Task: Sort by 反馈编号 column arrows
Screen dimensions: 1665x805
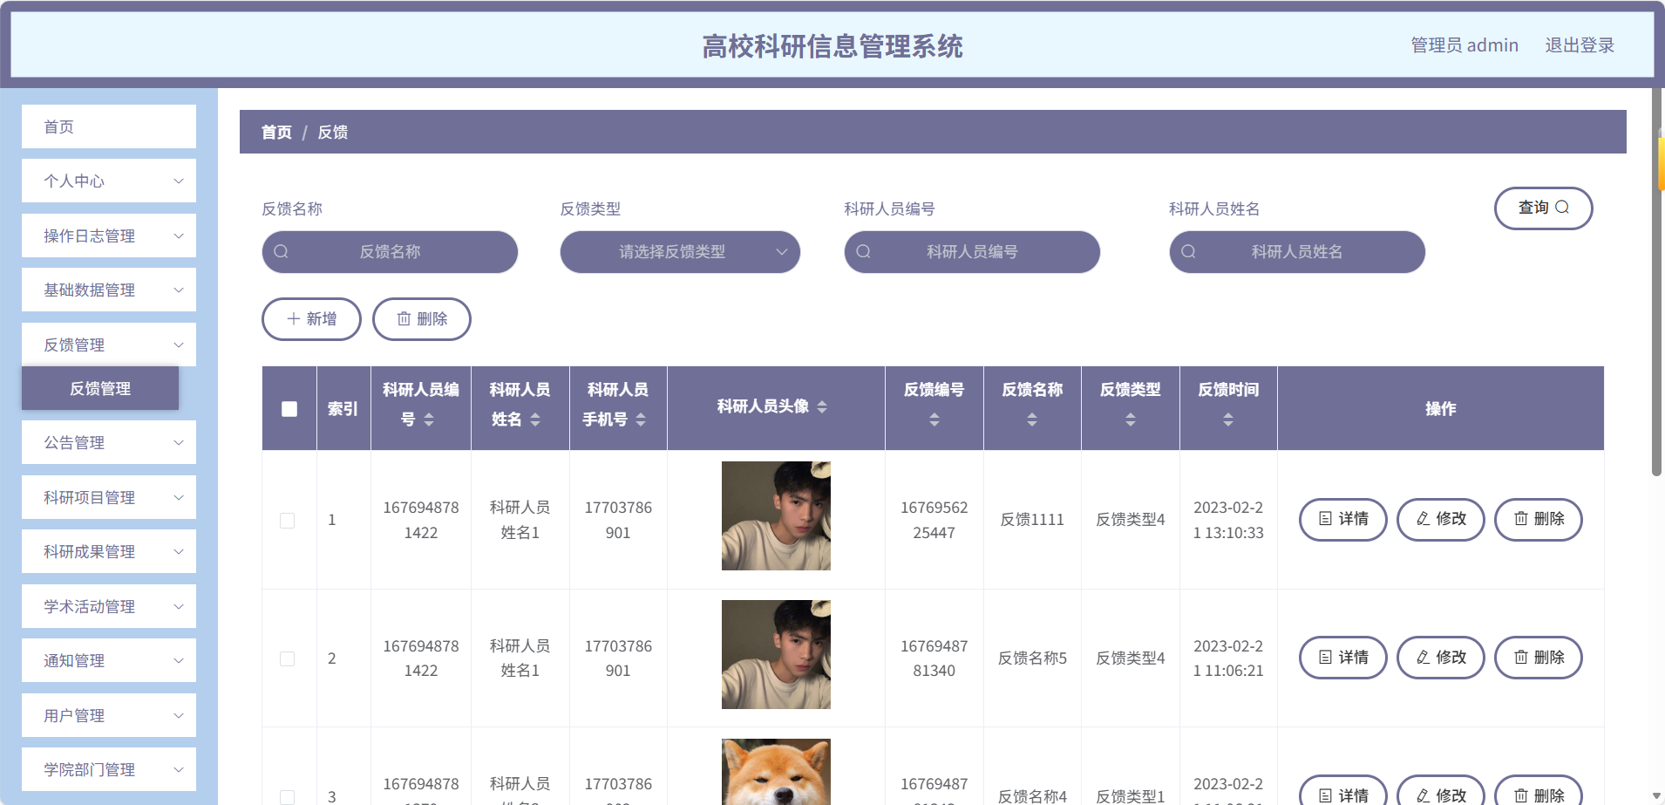Action: [x=934, y=420]
